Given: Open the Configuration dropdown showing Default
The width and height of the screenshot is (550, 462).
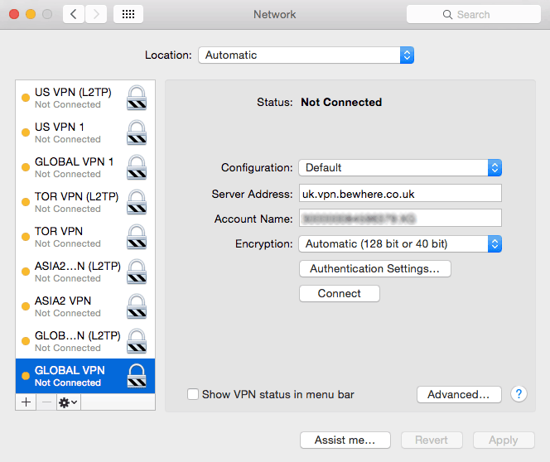Looking at the screenshot, I should point(400,167).
